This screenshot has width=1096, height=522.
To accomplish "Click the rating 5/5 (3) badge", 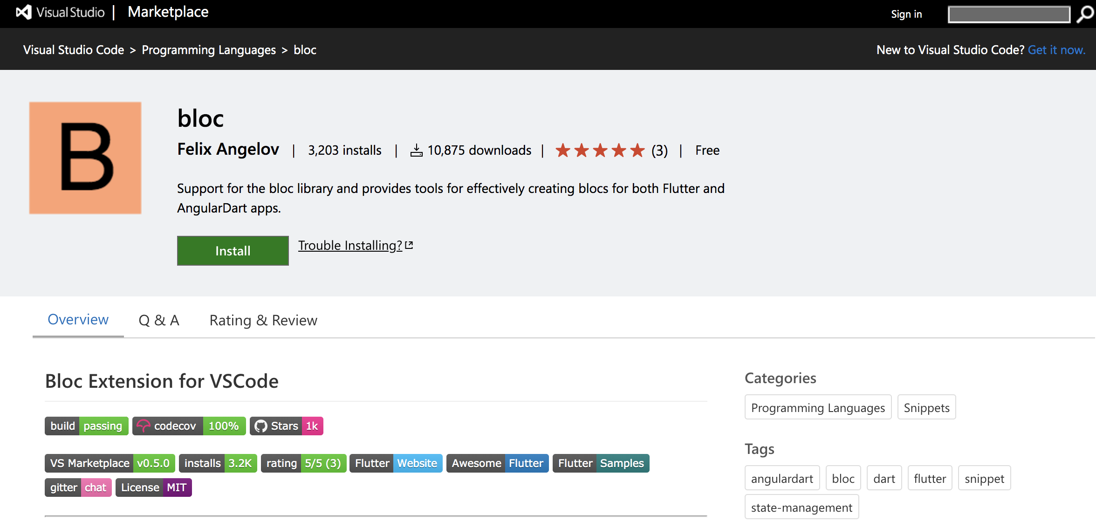I will tap(304, 463).
